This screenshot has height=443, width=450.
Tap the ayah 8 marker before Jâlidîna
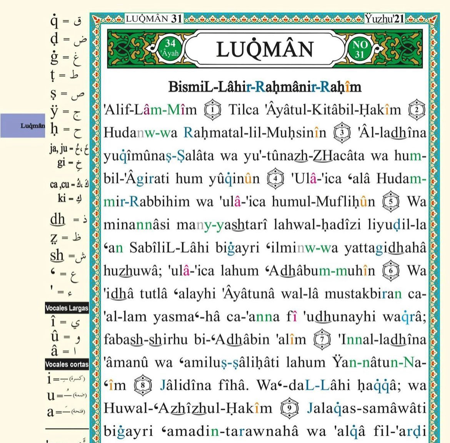click(143, 386)
